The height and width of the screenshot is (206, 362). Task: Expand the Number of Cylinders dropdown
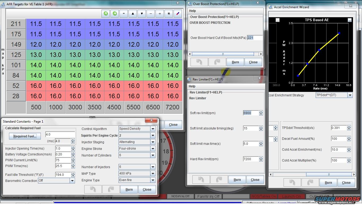(x=153, y=155)
